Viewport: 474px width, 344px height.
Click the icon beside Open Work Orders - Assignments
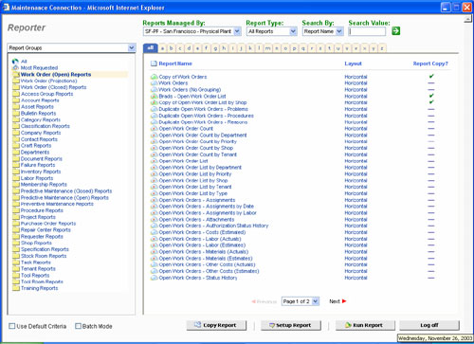click(154, 200)
